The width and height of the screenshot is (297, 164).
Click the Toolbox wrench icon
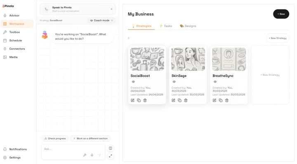5,32
